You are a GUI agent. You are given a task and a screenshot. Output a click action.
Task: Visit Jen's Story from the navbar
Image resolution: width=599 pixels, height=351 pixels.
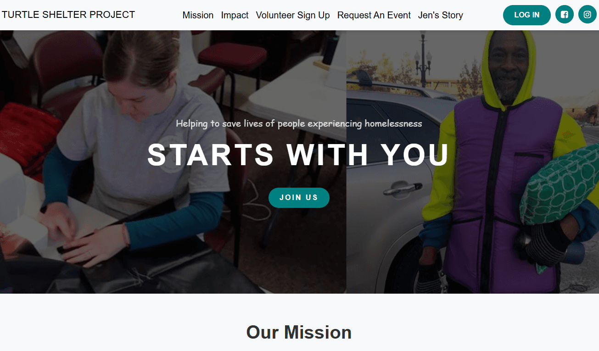[x=441, y=15]
